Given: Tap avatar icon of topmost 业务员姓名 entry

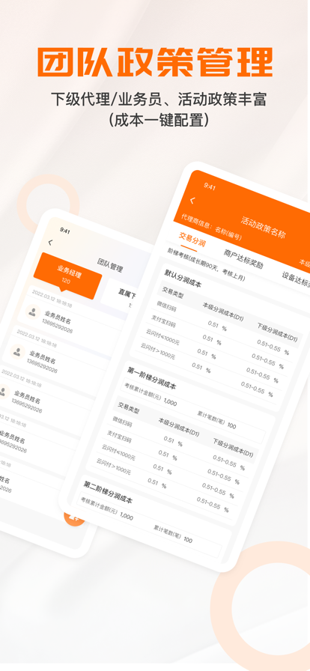Looking at the screenshot, I should click(32, 312).
